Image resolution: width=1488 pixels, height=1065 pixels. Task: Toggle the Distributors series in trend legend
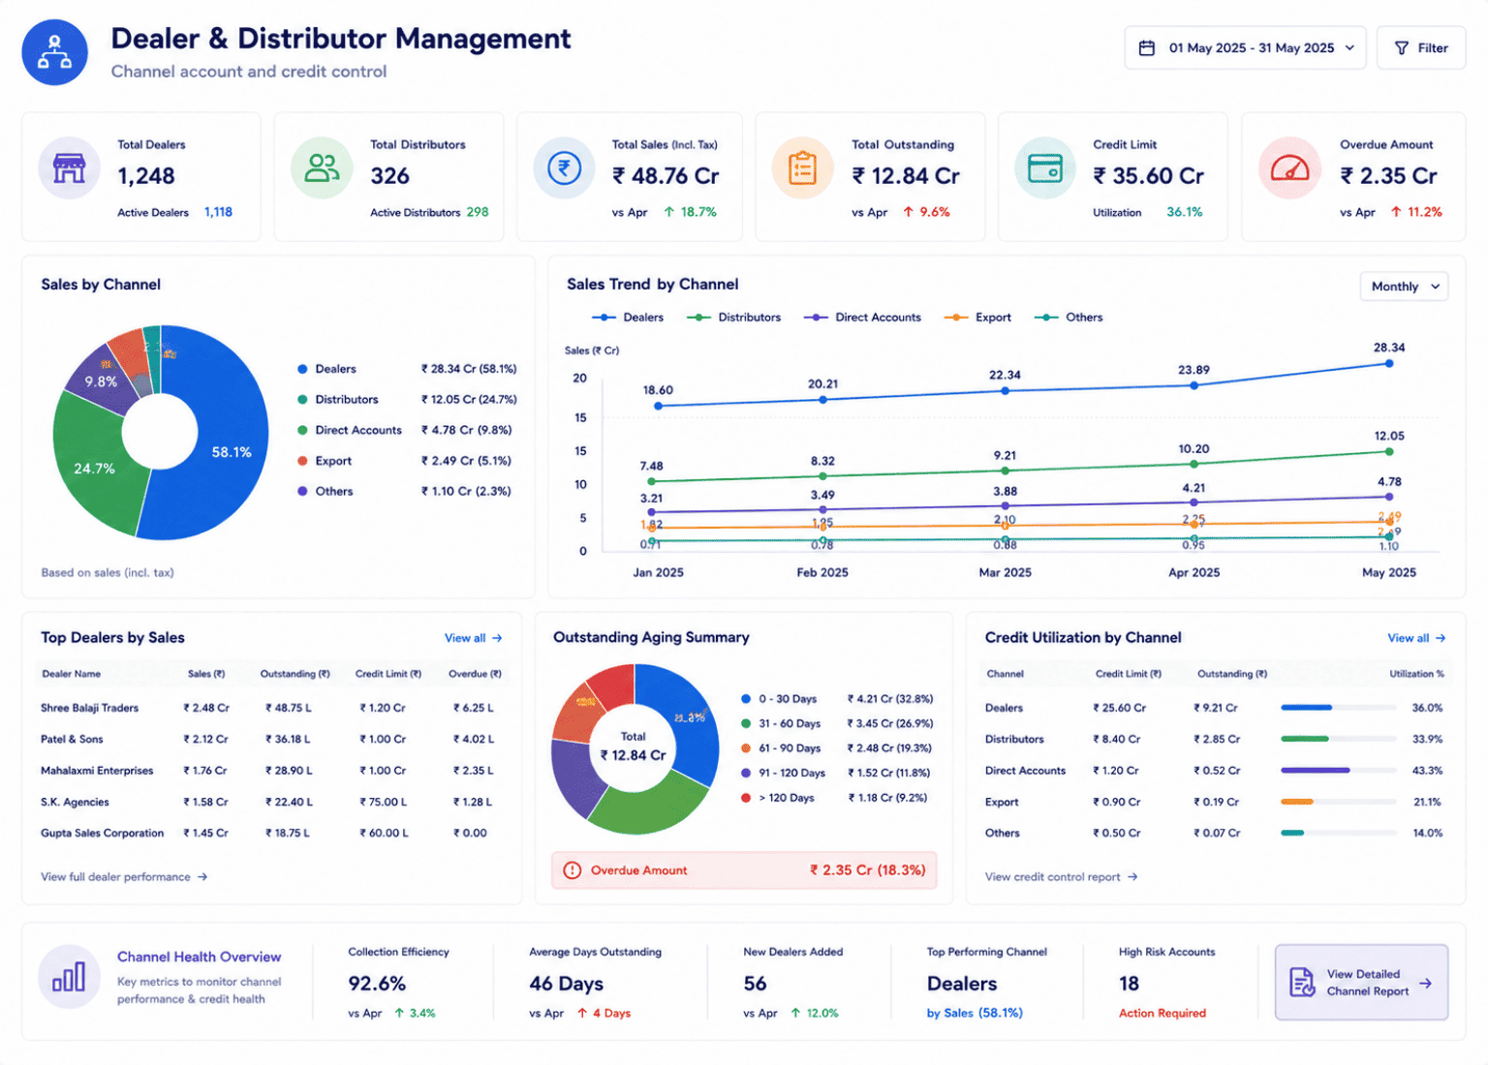[733, 318]
